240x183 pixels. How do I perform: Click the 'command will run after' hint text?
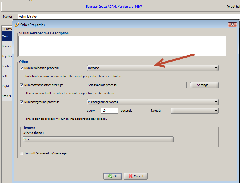click(70, 93)
